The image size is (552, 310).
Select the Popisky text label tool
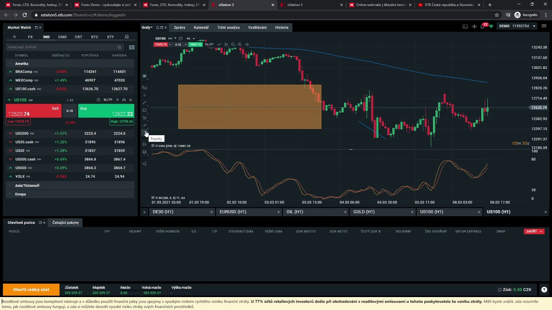(144, 133)
